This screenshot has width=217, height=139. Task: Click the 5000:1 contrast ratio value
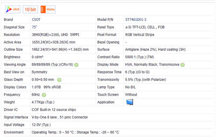[x=139, y=57]
